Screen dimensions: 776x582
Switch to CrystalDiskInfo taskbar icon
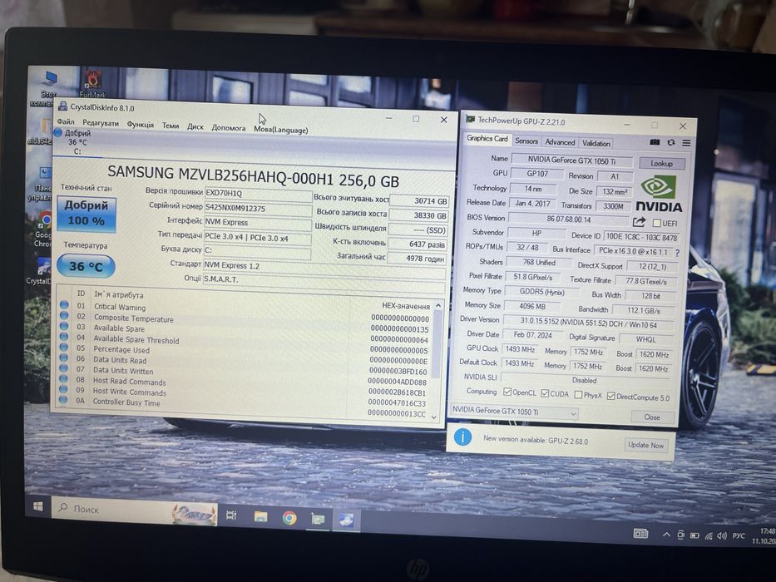click(346, 520)
